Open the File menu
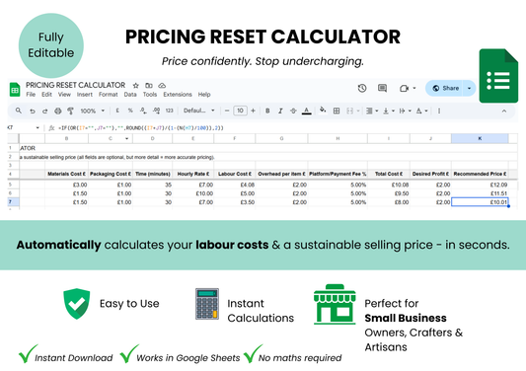 pos(31,95)
